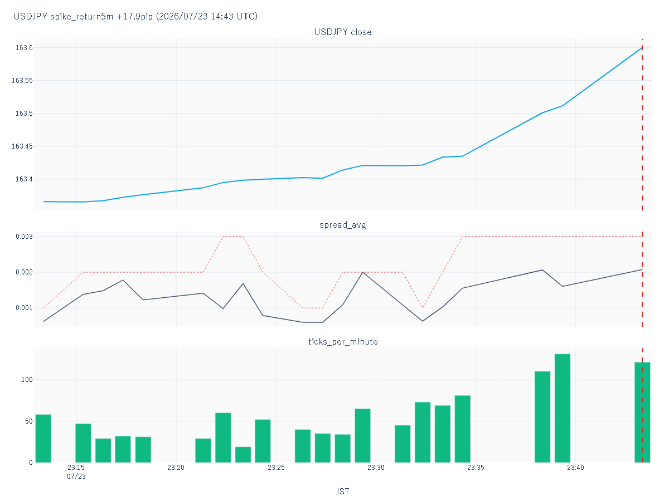Click the blue price line peak at 163.6
Viewport: 669px width, 501px height.
[x=642, y=48]
